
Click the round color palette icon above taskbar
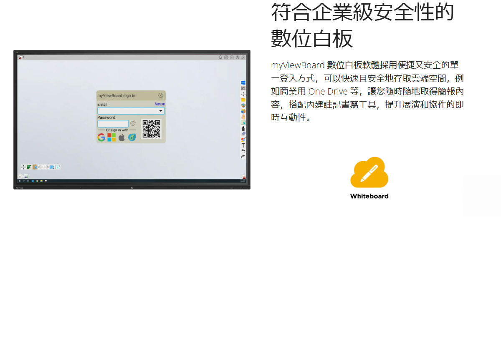click(26, 176)
